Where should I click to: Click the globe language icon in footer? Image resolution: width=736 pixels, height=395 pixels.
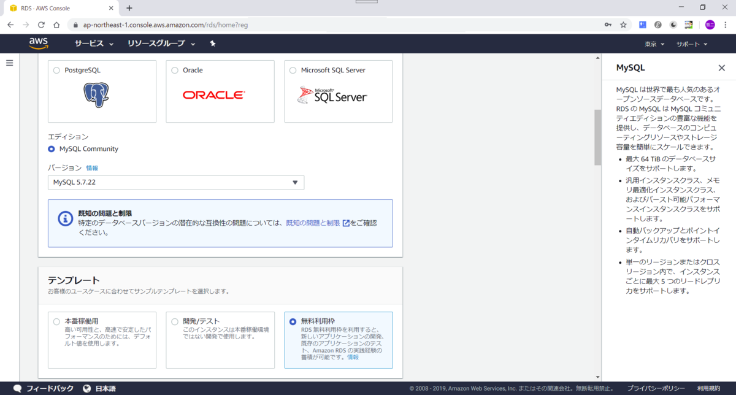point(87,388)
